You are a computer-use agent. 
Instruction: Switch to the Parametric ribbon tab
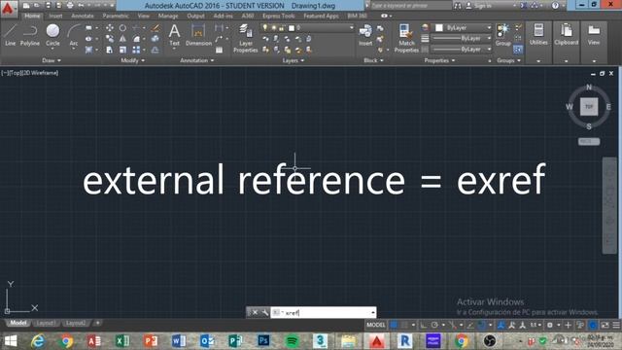point(116,16)
